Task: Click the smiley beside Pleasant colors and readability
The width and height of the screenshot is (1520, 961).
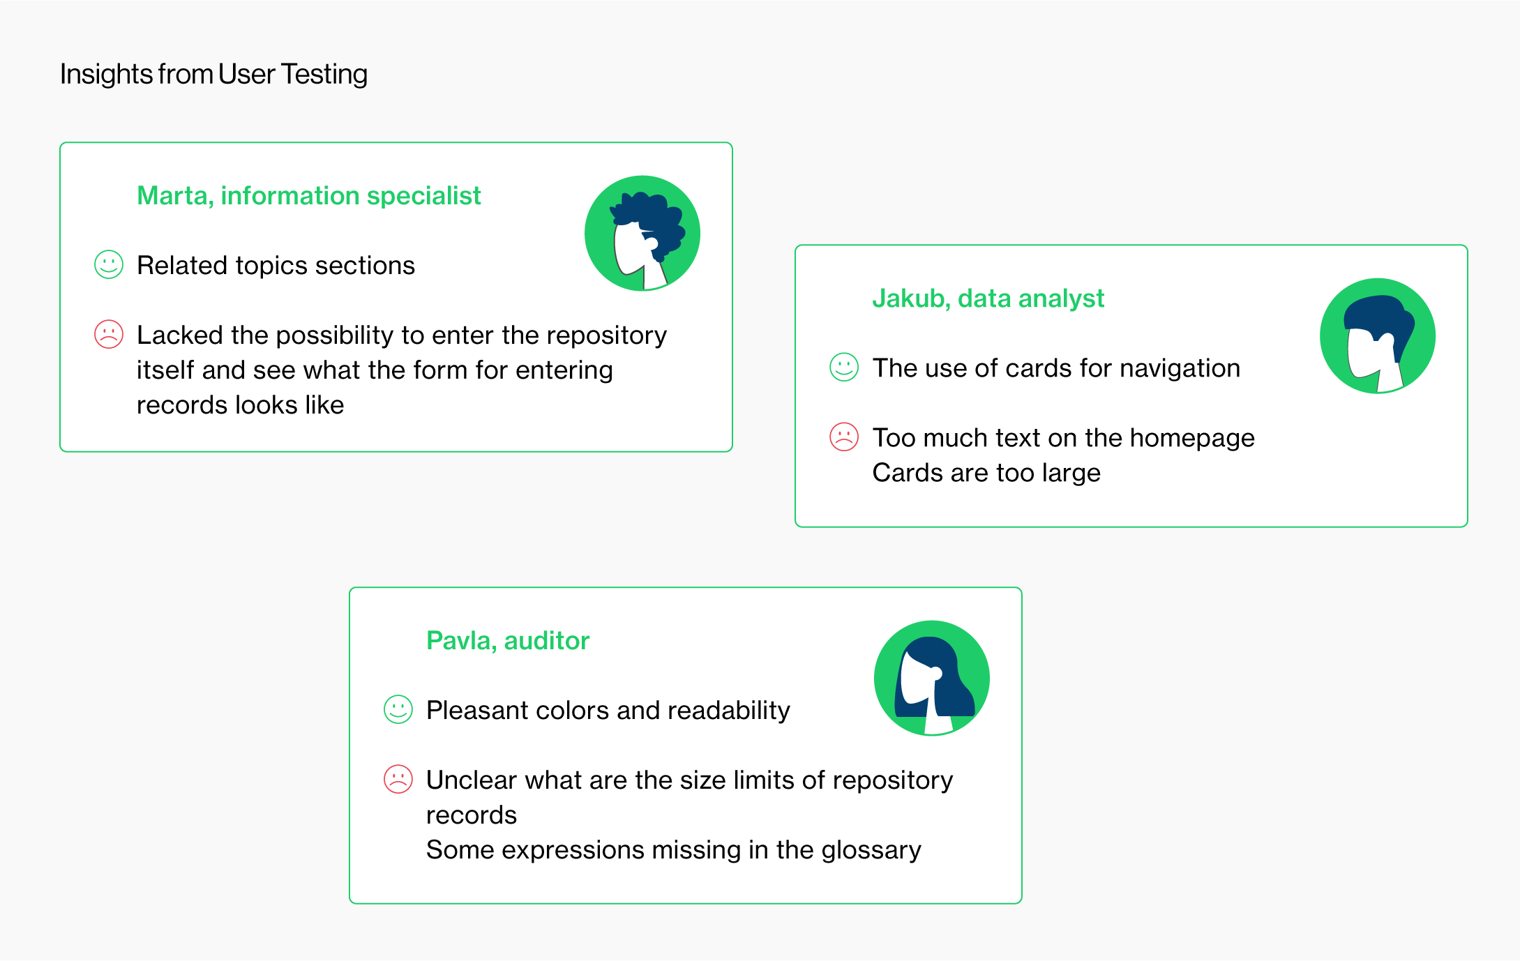Action: click(x=398, y=710)
